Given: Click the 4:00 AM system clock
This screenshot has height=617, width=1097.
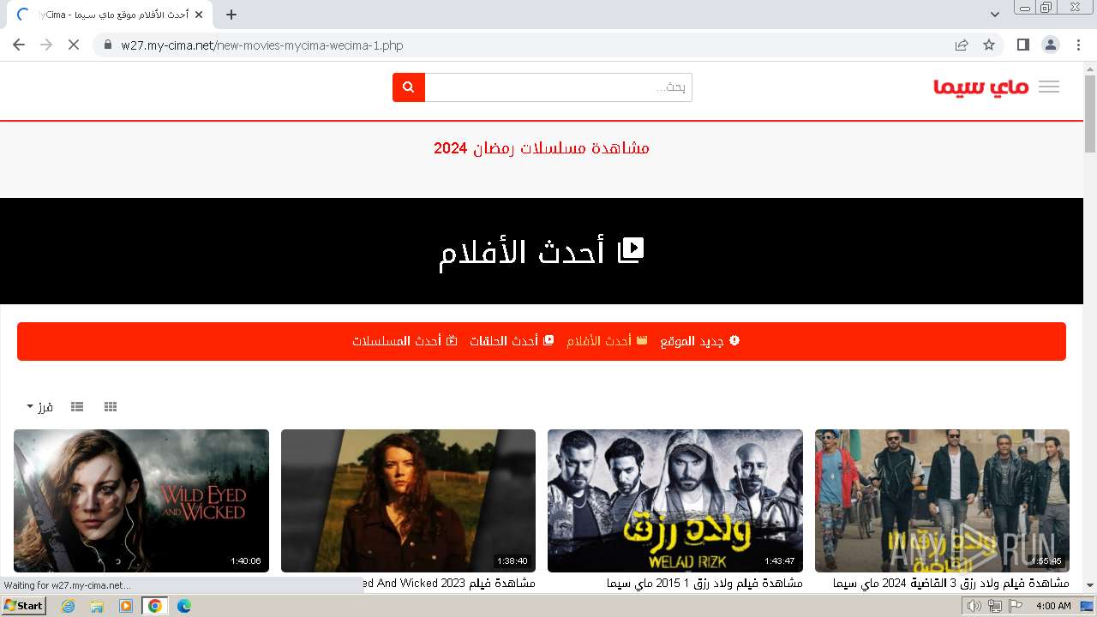Looking at the screenshot, I should pyautogui.click(x=1053, y=606).
